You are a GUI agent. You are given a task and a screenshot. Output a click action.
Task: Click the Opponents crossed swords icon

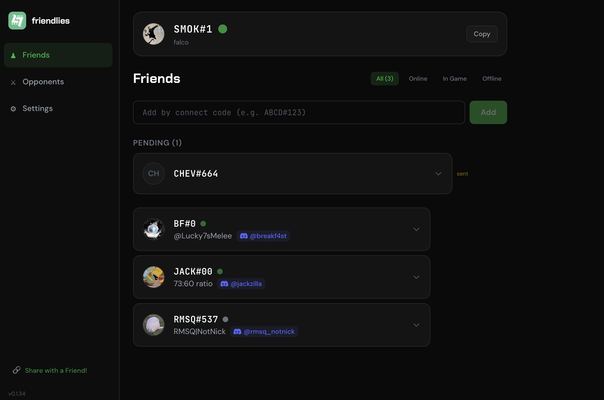coord(13,82)
